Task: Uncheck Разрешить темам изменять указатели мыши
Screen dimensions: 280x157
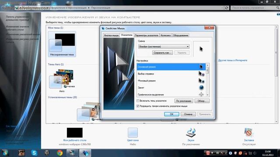Action: 138,106
